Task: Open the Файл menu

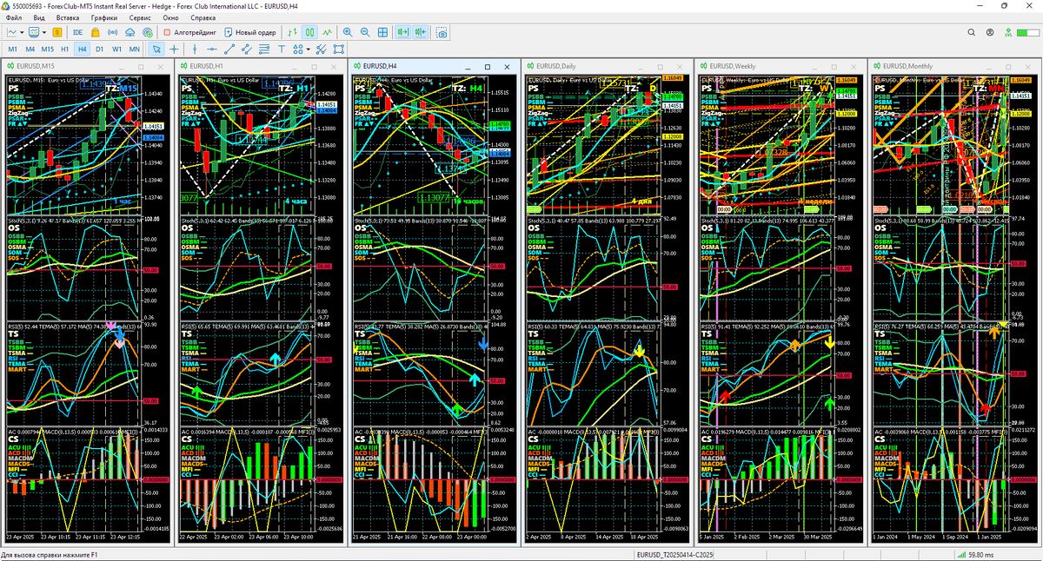Action: click(14, 17)
